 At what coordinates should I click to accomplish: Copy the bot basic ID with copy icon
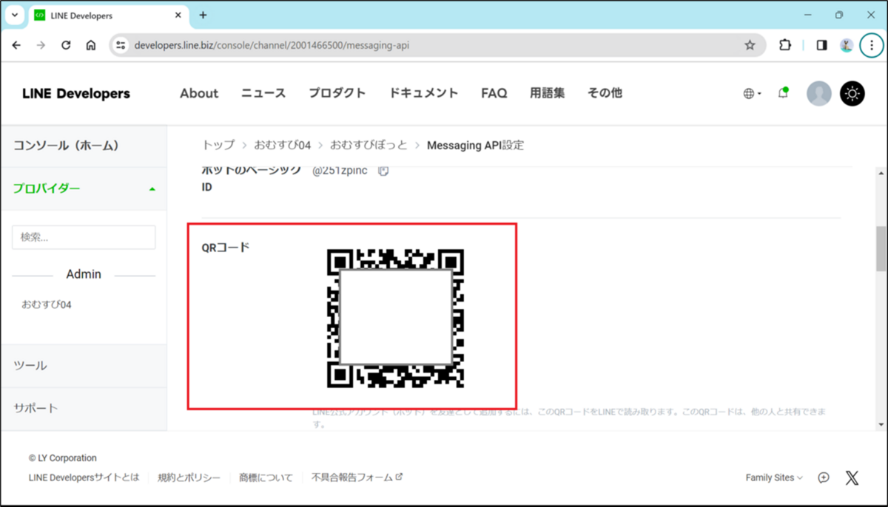tap(383, 171)
